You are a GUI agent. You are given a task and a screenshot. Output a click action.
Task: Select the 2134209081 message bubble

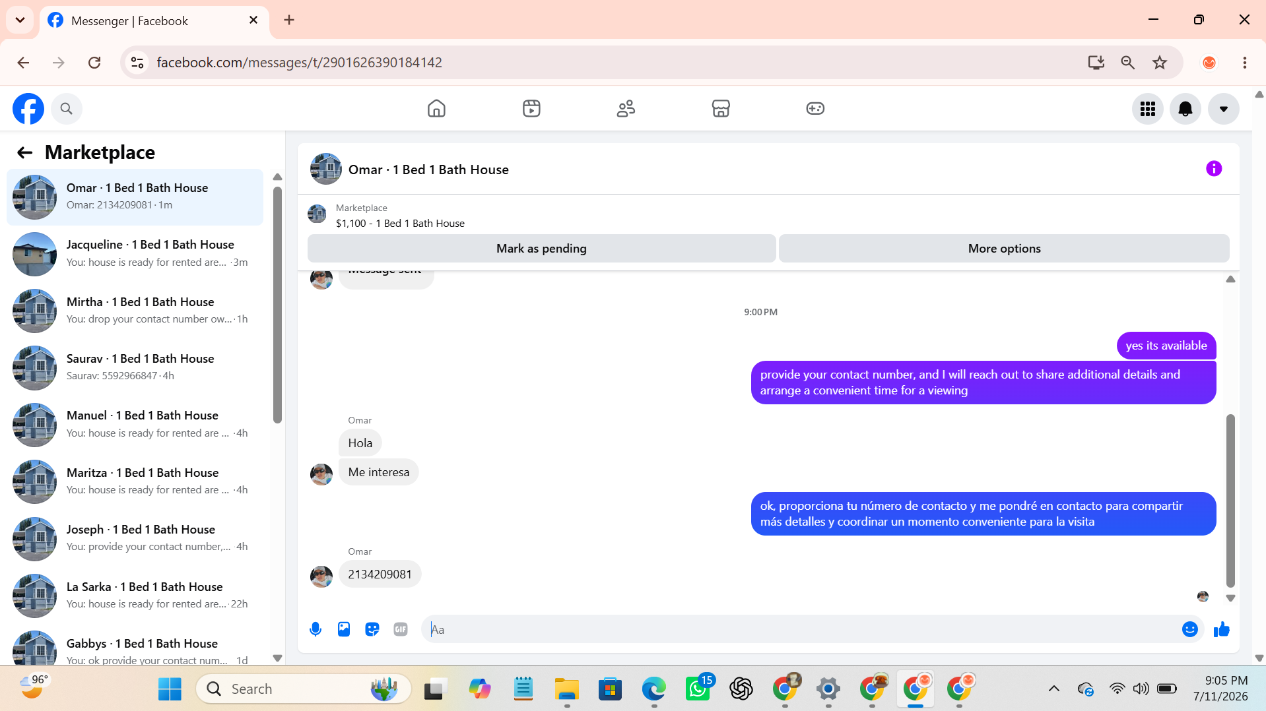tap(380, 574)
